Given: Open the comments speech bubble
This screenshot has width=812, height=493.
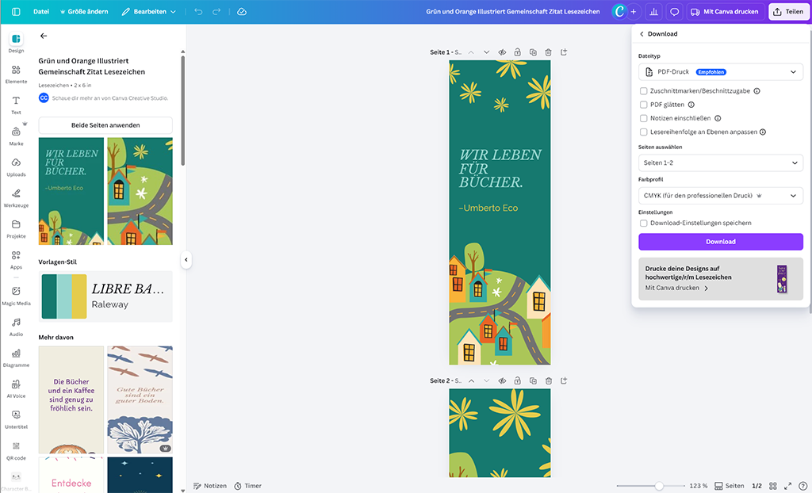Looking at the screenshot, I should click(x=674, y=11).
